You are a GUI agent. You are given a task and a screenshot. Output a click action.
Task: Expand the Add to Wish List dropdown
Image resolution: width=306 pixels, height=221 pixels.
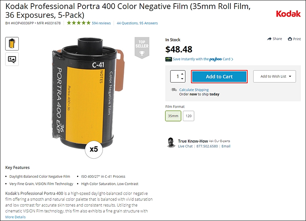click(x=274, y=76)
